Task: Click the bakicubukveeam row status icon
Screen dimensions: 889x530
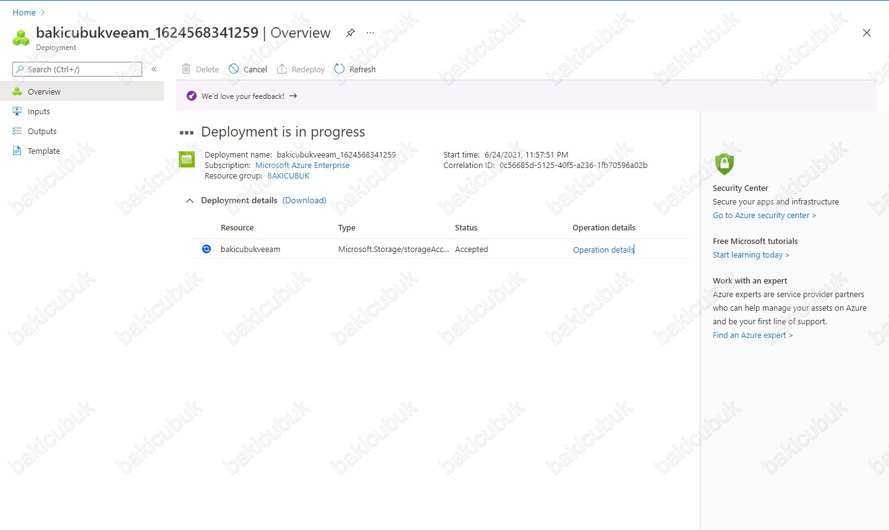Action: pos(206,249)
